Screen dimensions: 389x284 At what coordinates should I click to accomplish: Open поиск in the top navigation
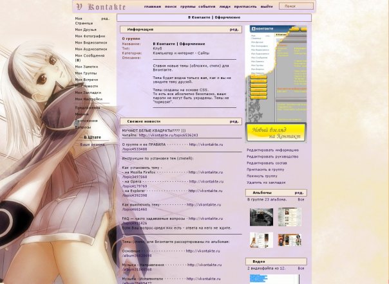click(x=171, y=6)
